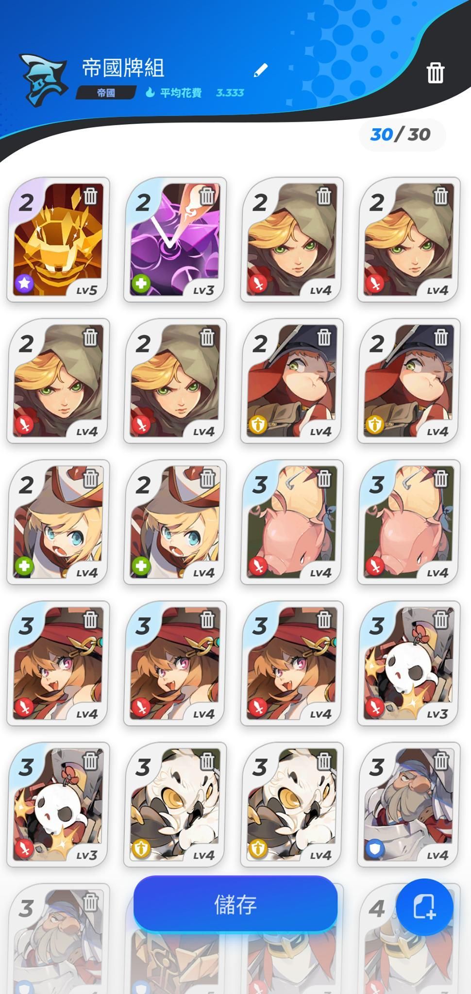
Task: Tap trash on skull LV3 card in fourth row
Action: (441, 620)
